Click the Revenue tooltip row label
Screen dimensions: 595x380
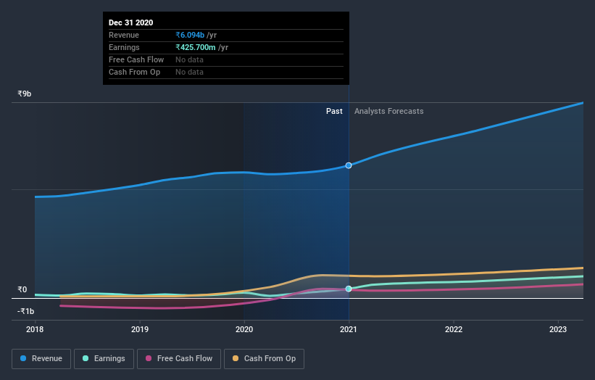pyautogui.click(x=124, y=35)
